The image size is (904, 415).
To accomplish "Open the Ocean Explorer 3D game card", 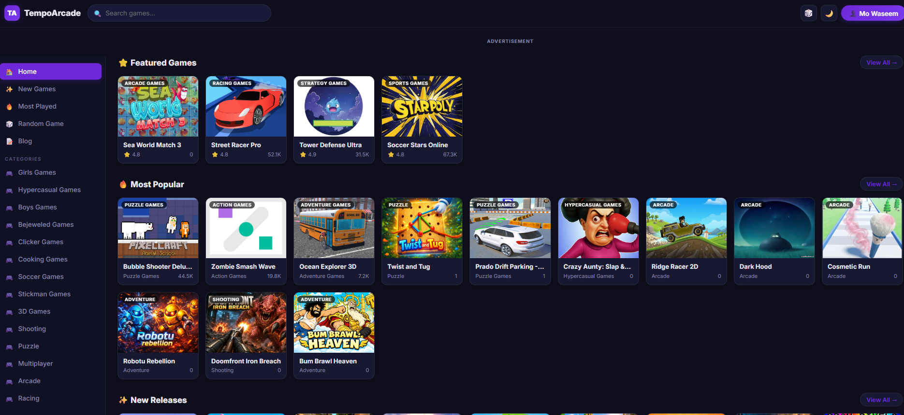I will pyautogui.click(x=334, y=241).
